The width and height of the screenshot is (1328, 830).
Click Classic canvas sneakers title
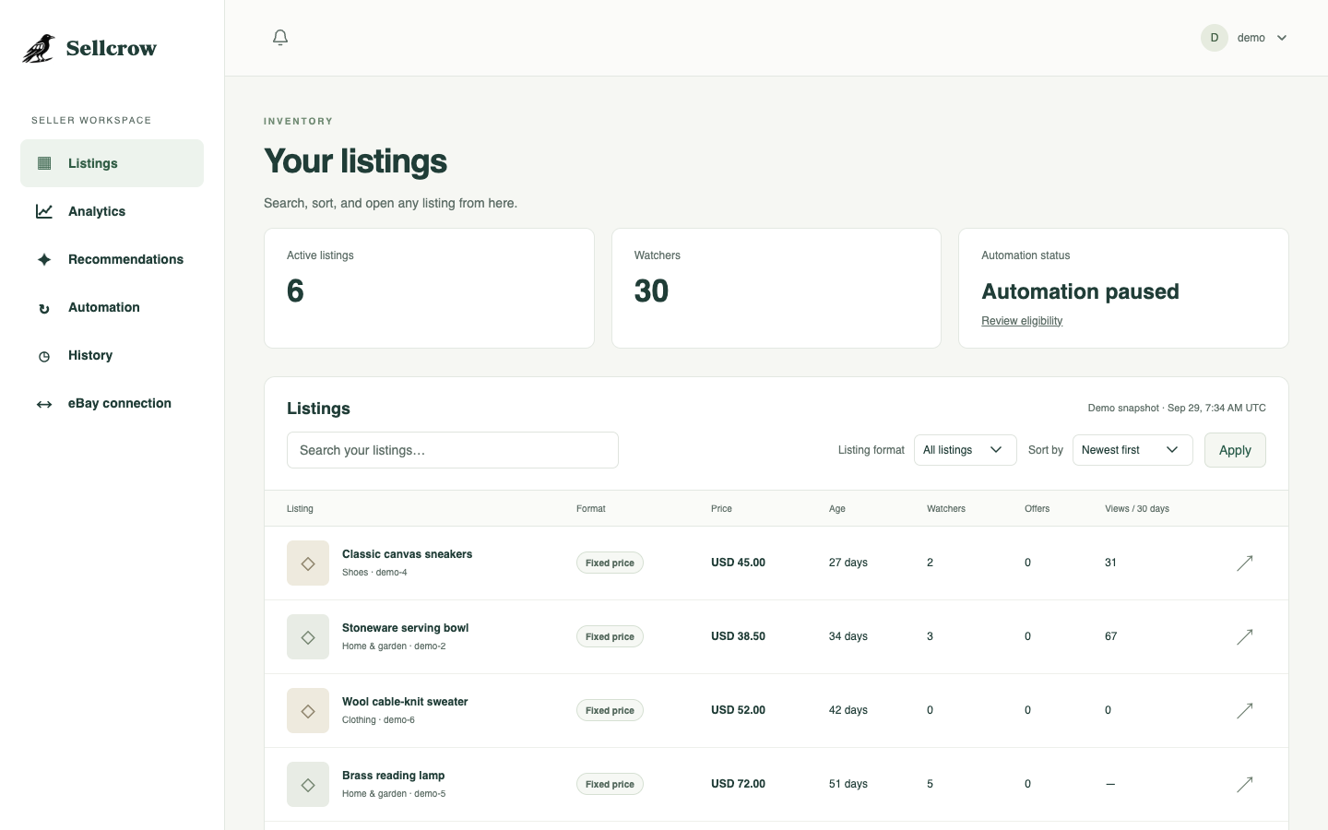click(x=407, y=554)
